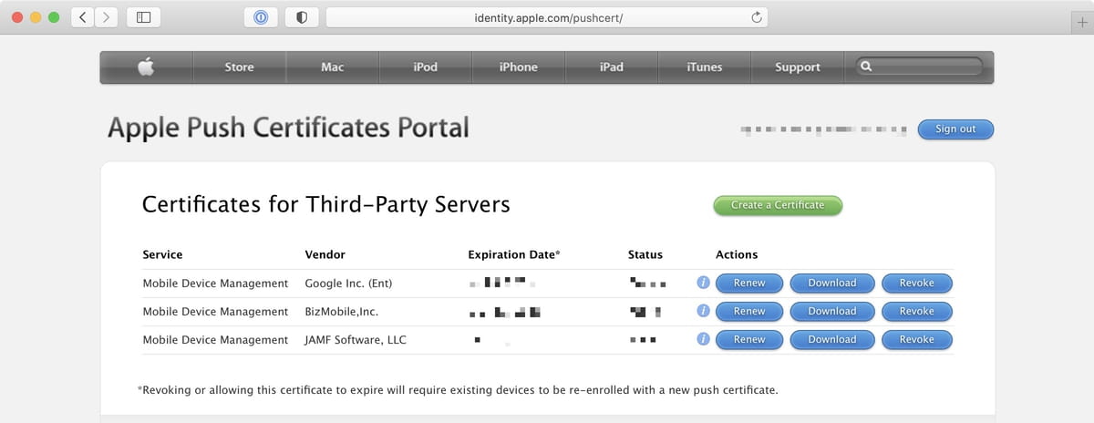Click the Expiration Date* column header
Image resolution: width=1094 pixels, height=423 pixels.
point(514,254)
